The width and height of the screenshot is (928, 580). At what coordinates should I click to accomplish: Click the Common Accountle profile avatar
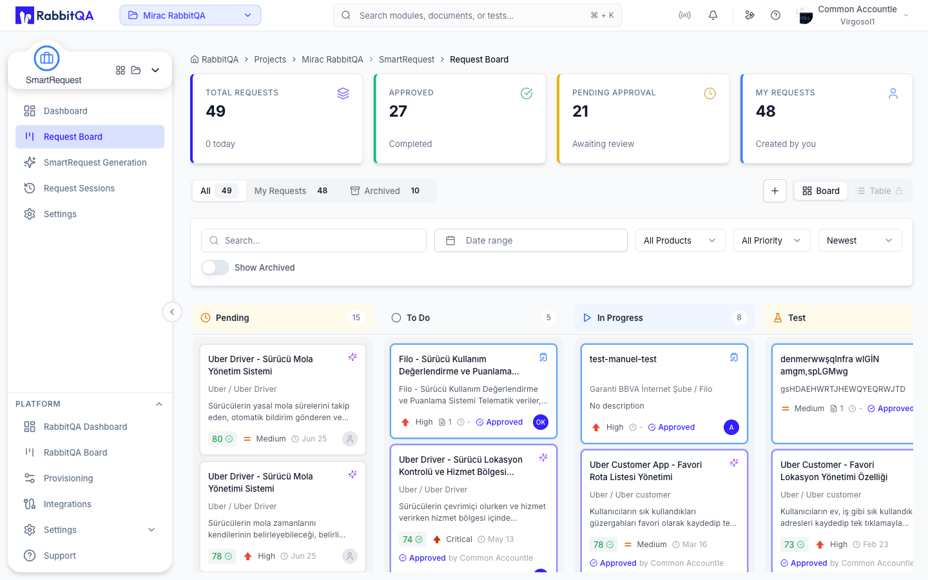click(x=804, y=15)
